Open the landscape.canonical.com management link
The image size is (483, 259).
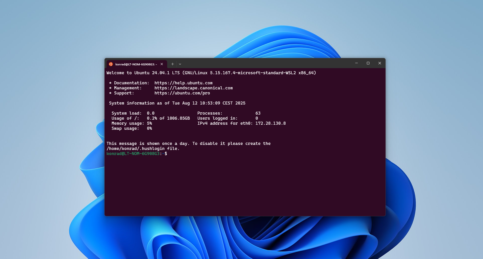click(x=193, y=88)
